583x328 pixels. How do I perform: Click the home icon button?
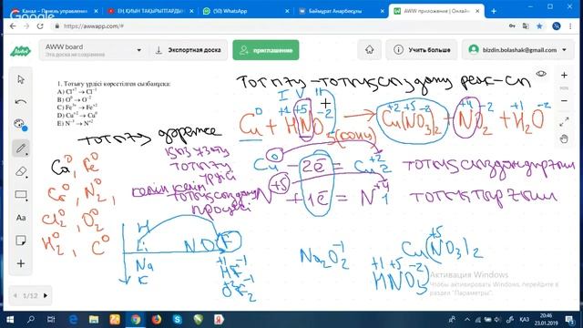click(369, 50)
